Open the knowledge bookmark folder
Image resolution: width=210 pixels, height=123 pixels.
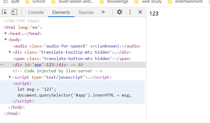point(114,2)
